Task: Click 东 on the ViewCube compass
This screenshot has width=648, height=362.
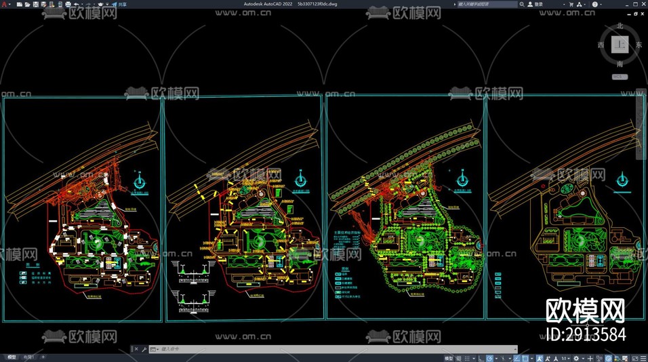Action: 639,45
